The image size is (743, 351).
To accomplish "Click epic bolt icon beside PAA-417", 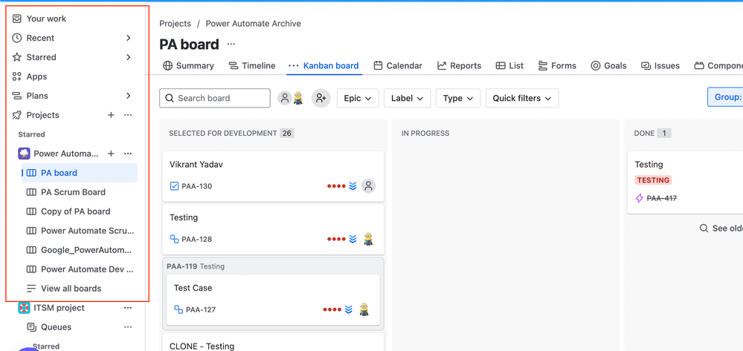I will (639, 198).
